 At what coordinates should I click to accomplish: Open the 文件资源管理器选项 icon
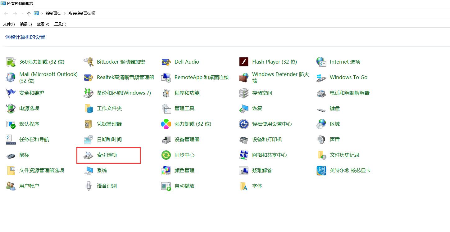11,170
